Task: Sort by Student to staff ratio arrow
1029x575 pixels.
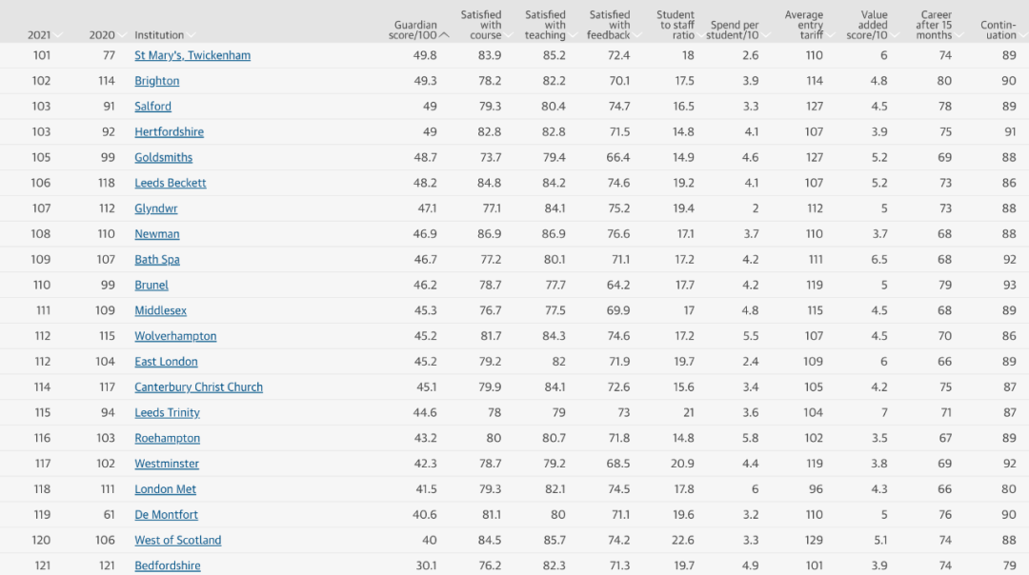Action: tap(700, 35)
